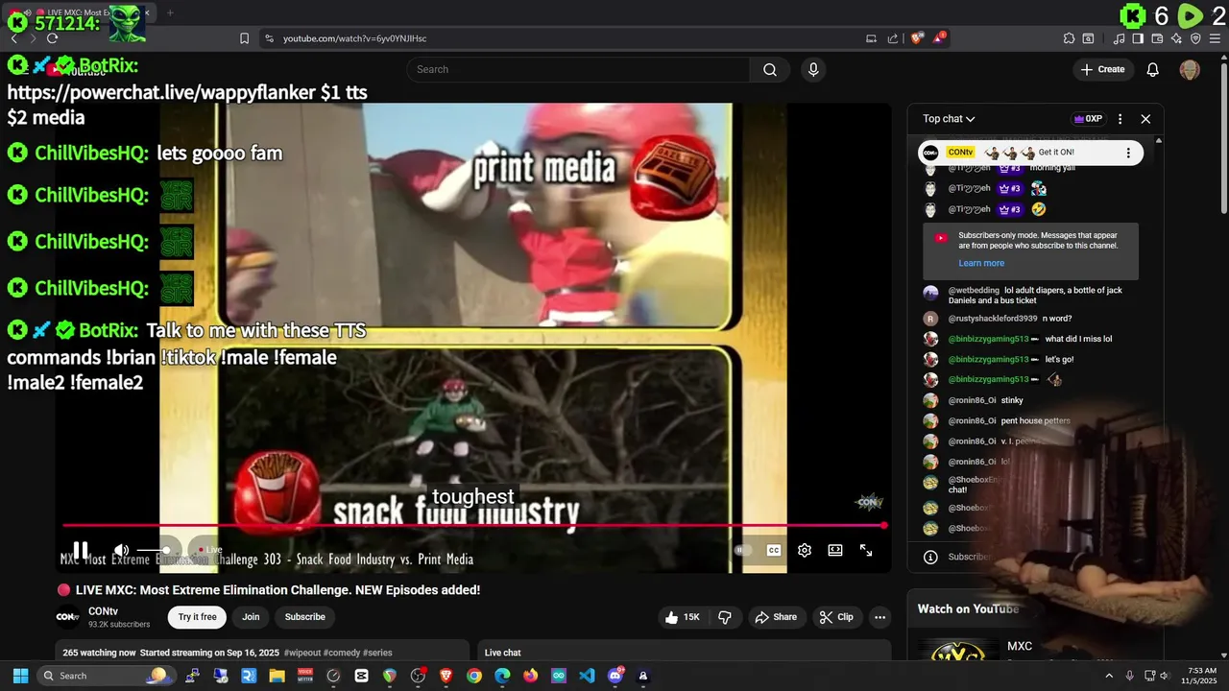
Task: Open the Clip tool
Action: tap(836, 617)
